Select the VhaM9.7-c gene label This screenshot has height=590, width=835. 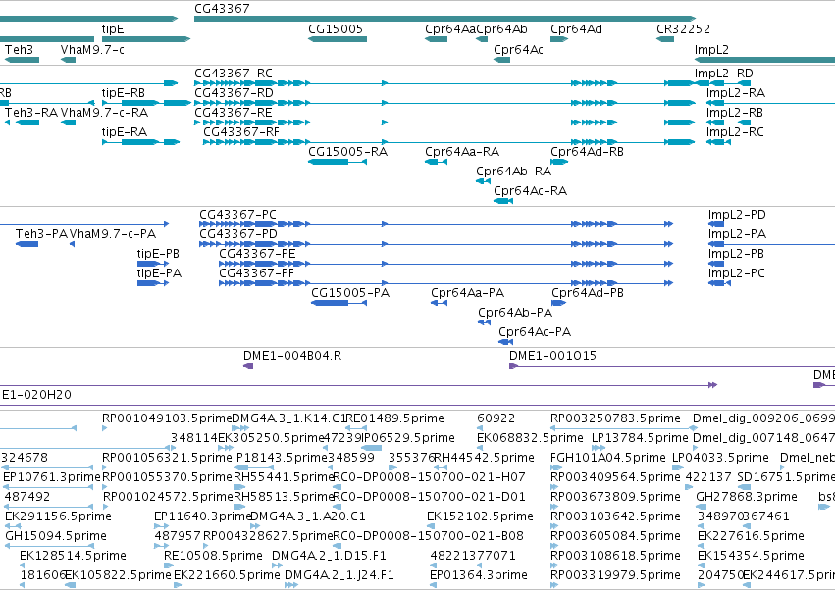point(92,49)
